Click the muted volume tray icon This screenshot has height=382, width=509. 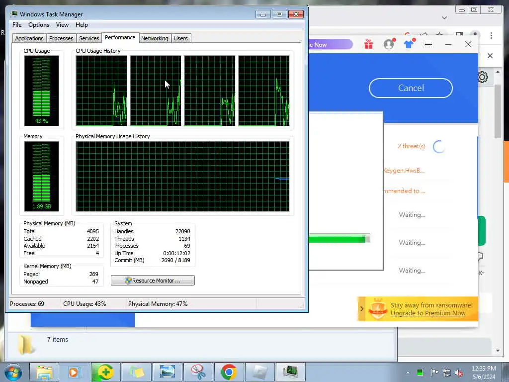click(459, 373)
